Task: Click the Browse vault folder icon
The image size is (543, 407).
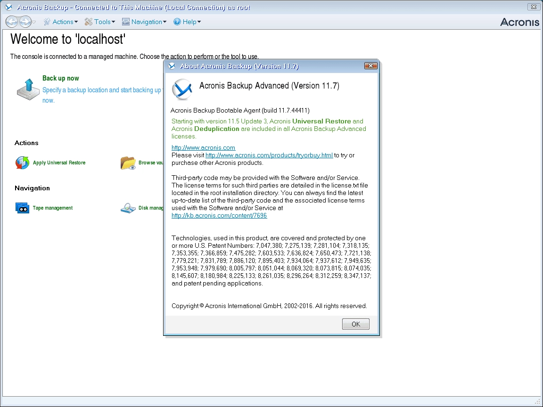Action: pyautogui.click(x=128, y=163)
